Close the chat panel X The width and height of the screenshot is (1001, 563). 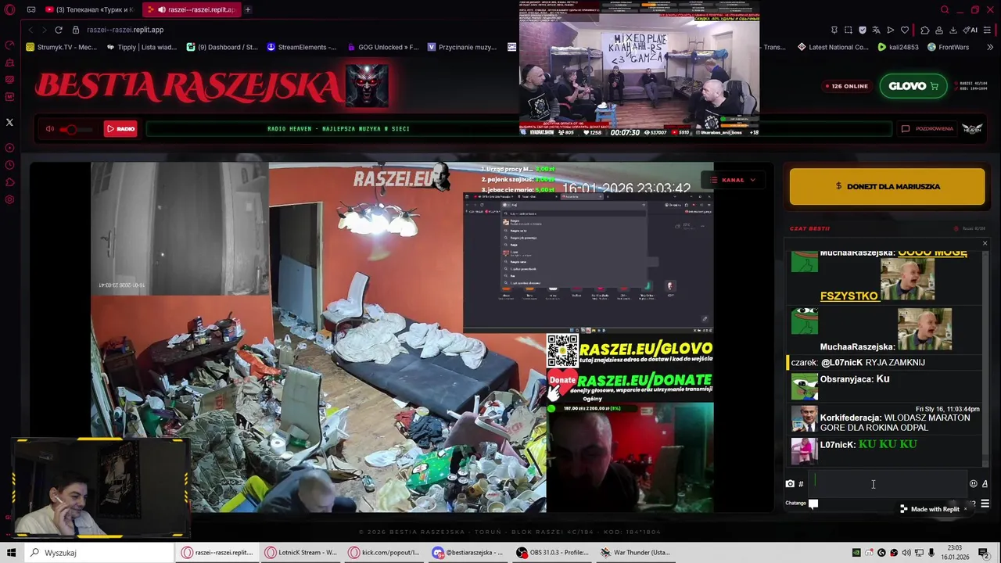(x=985, y=243)
